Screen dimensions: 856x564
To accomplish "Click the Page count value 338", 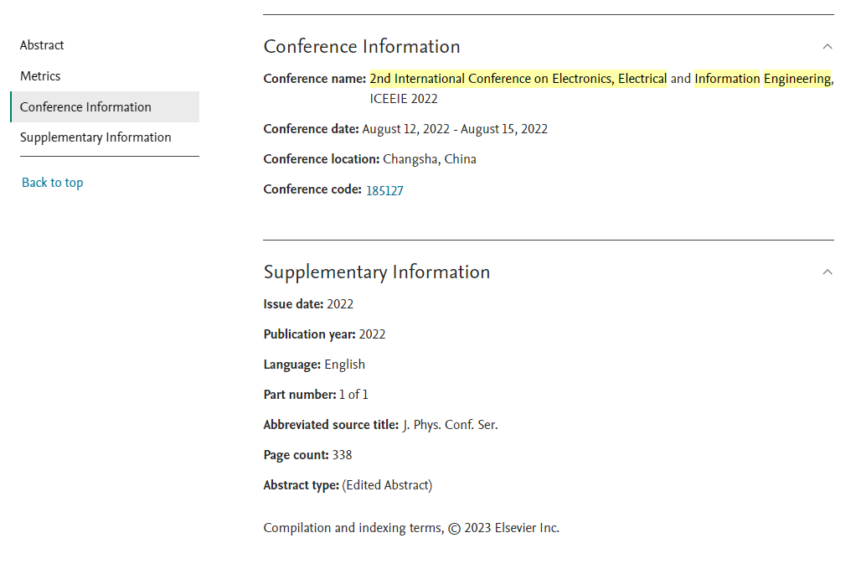I will 342,455.
